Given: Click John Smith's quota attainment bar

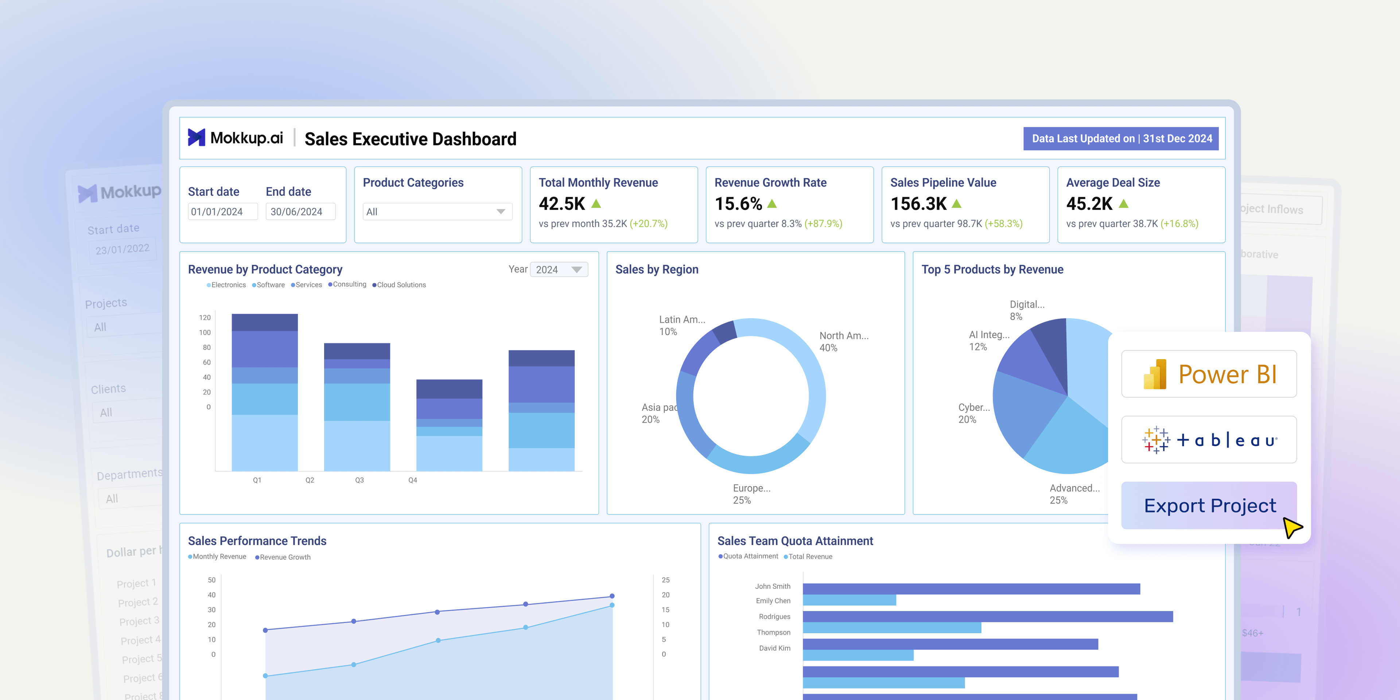Looking at the screenshot, I should pyautogui.click(x=971, y=588).
